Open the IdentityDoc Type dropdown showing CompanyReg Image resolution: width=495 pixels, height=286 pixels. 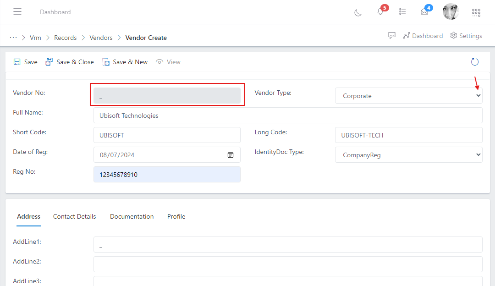tap(408, 154)
